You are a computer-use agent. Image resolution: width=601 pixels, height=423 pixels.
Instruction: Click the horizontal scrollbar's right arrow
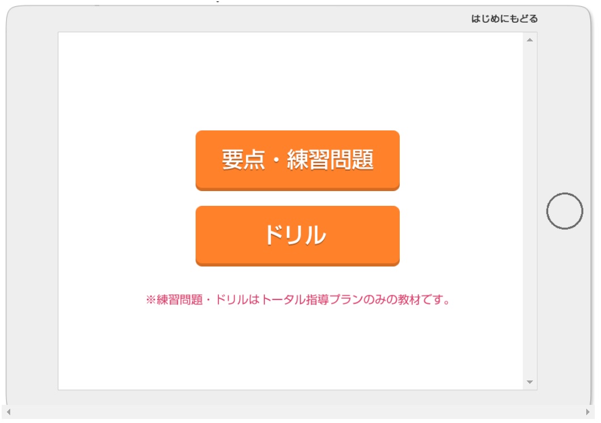(587, 412)
